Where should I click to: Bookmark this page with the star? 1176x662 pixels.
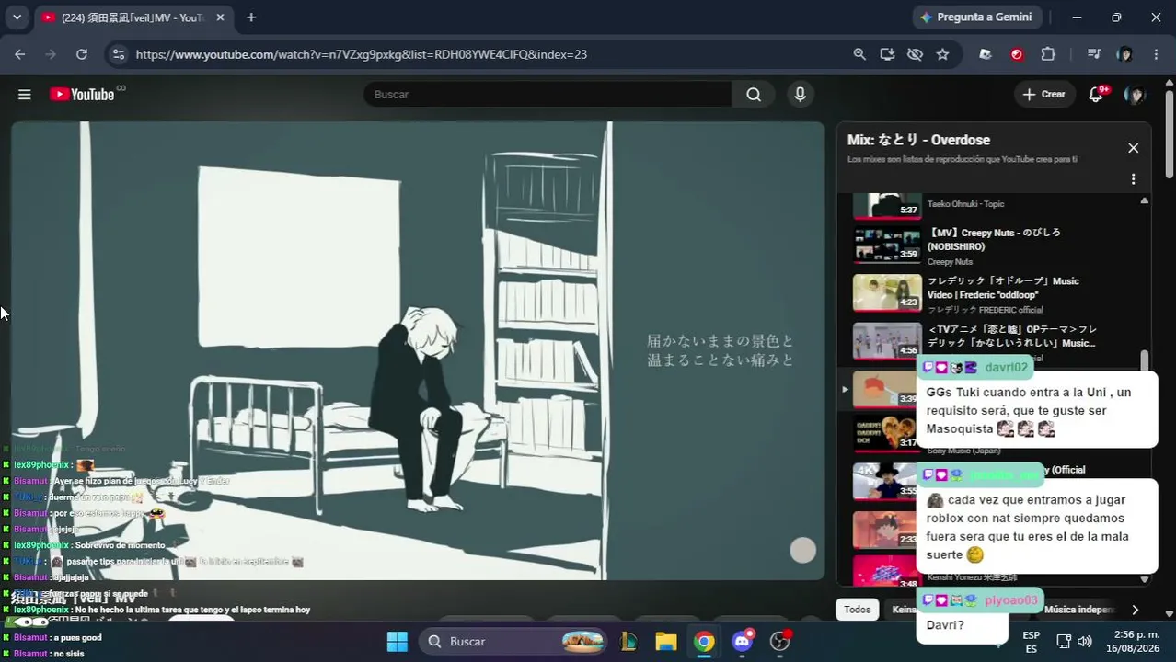(942, 54)
